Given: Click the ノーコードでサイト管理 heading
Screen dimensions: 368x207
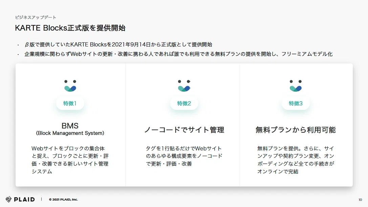Looking at the screenshot, I should pyautogui.click(x=184, y=130).
